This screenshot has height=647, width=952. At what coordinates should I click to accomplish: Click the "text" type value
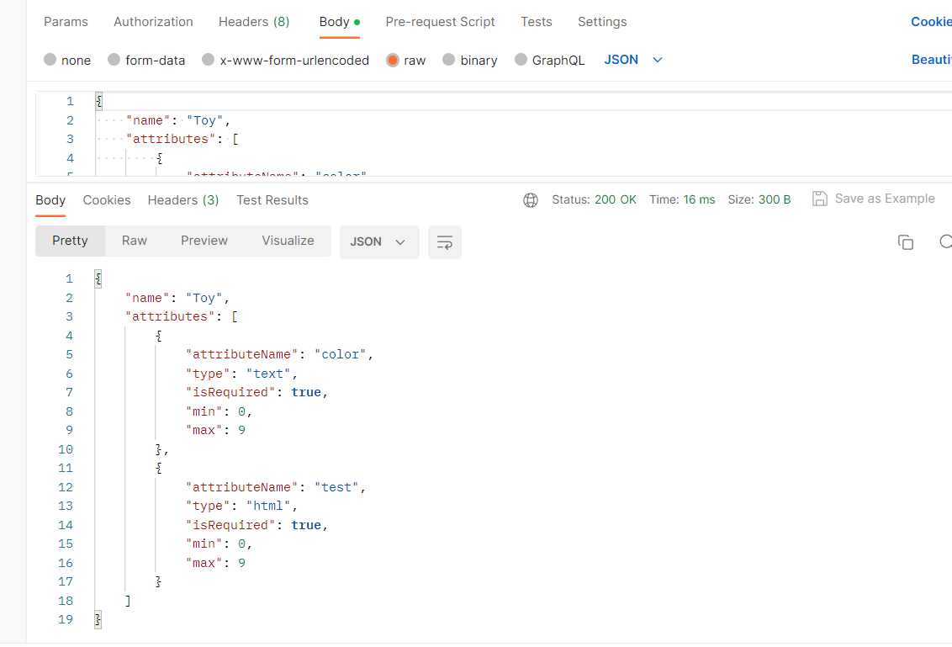pos(267,374)
